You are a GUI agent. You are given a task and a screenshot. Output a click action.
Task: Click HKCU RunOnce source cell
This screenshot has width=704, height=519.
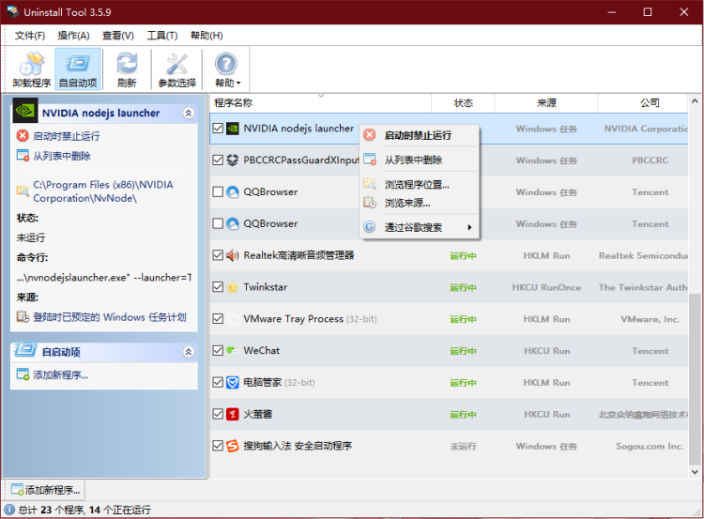pos(546,287)
